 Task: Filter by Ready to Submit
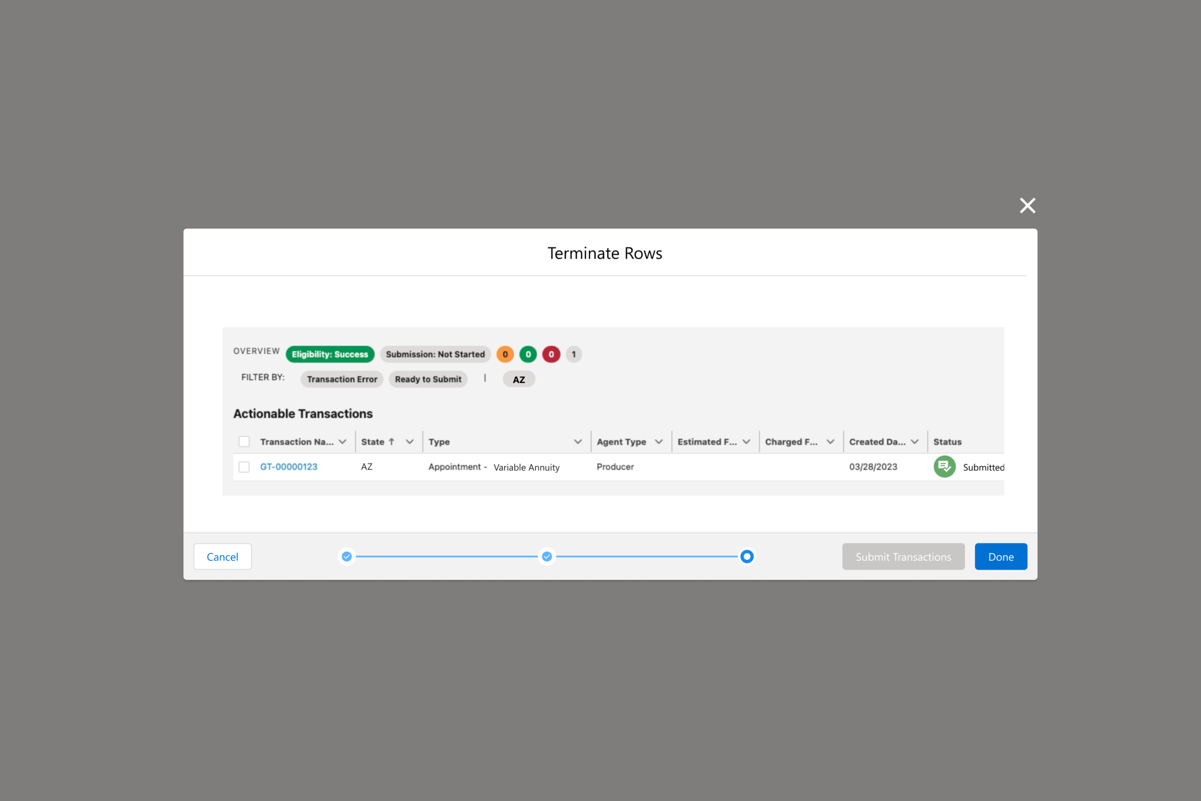pyautogui.click(x=428, y=379)
